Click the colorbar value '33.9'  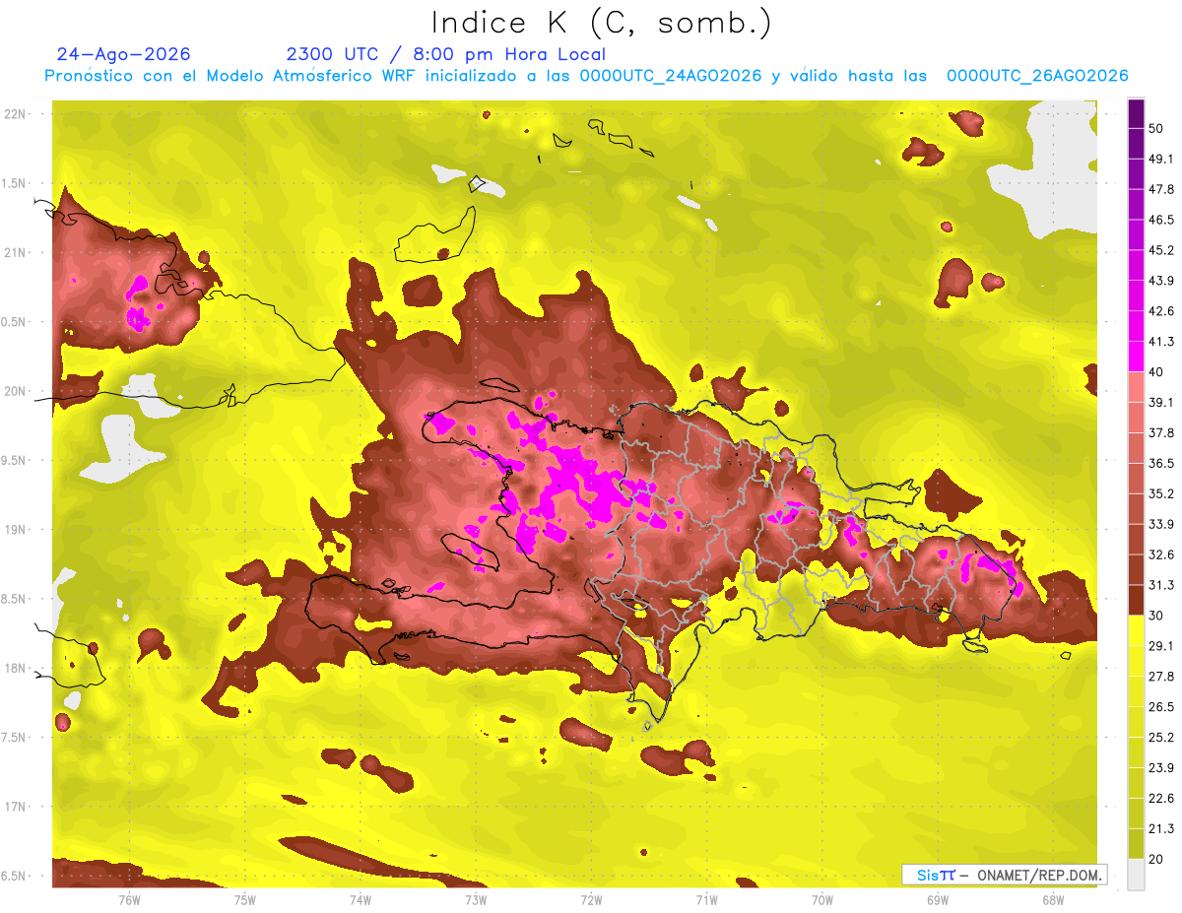point(1162,524)
